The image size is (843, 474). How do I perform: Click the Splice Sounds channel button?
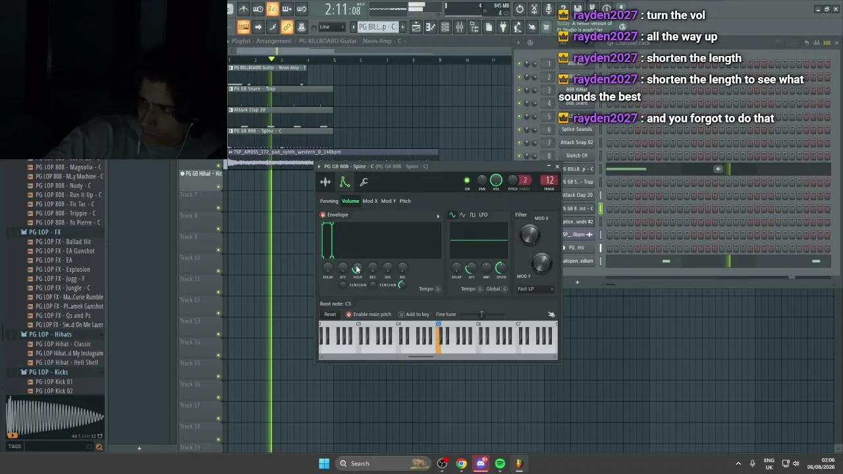tap(577, 130)
